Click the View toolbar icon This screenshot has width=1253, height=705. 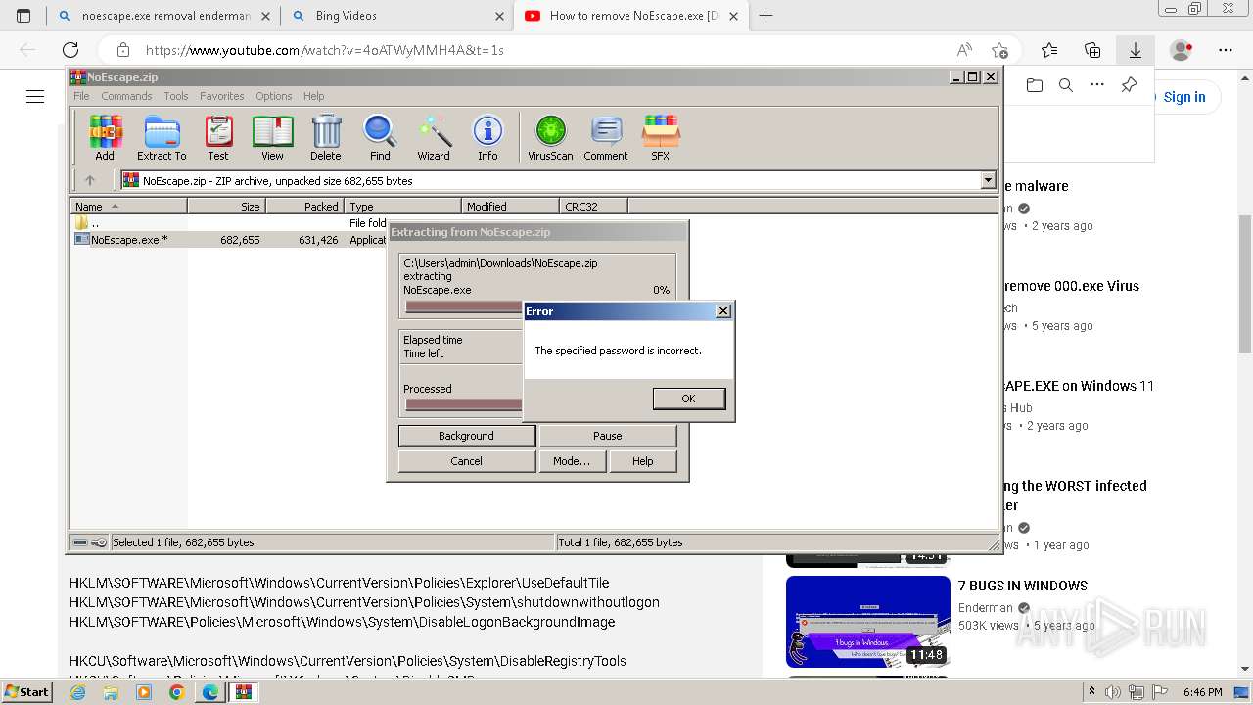tap(272, 138)
